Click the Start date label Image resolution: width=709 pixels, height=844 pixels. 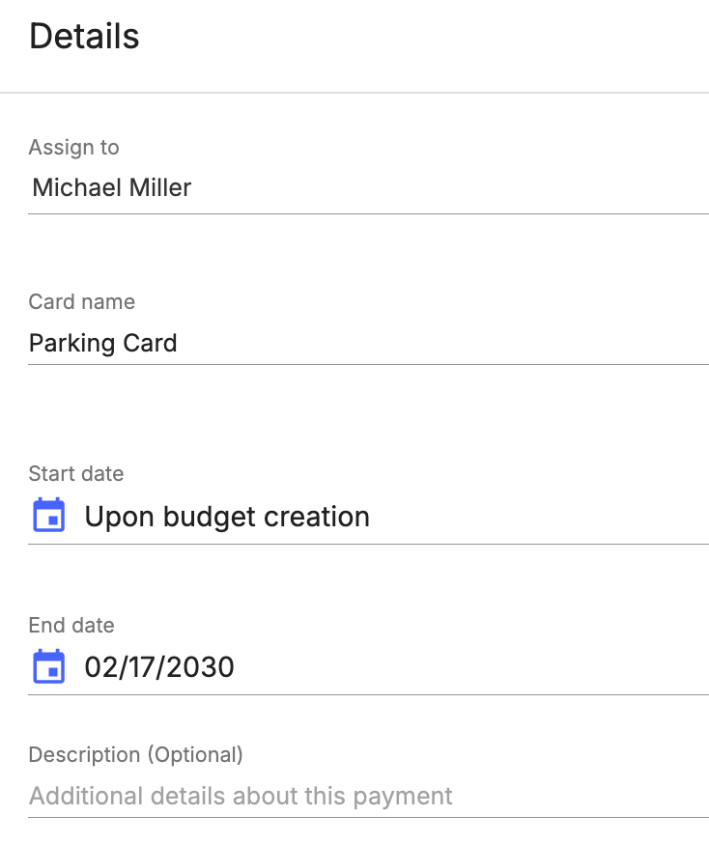76,474
